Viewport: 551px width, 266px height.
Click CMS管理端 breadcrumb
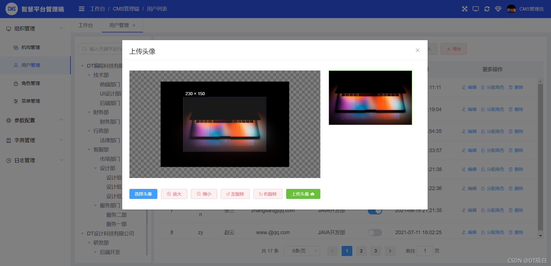click(x=126, y=9)
